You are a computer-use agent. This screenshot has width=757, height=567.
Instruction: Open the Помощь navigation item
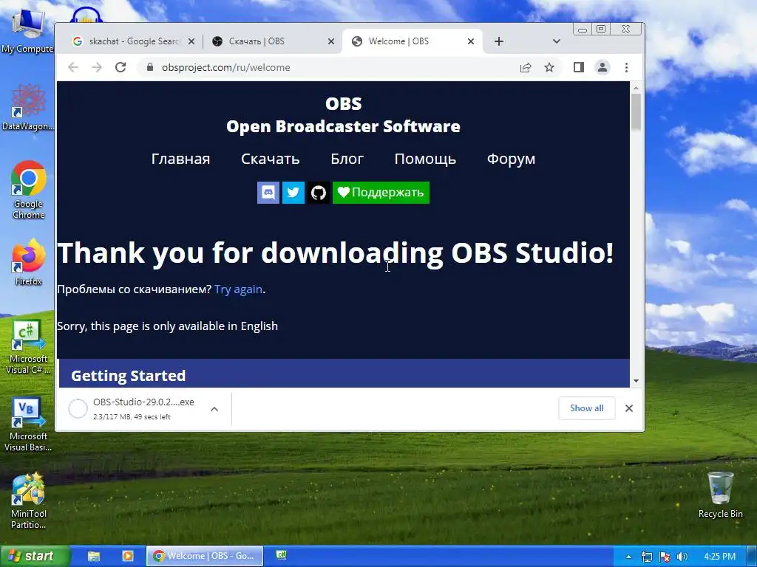pyautogui.click(x=425, y=159)
